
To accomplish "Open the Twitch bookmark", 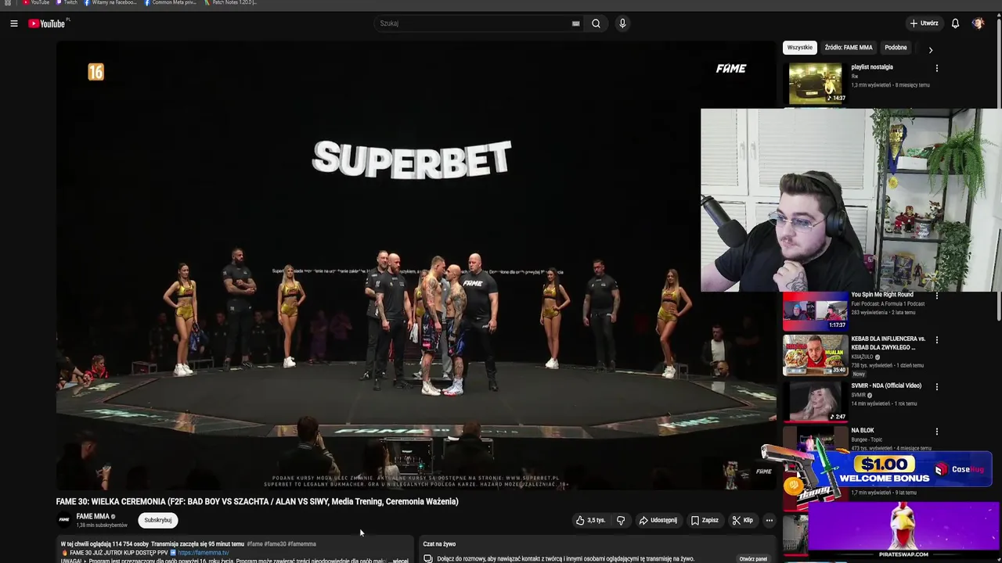I will 67,2.
